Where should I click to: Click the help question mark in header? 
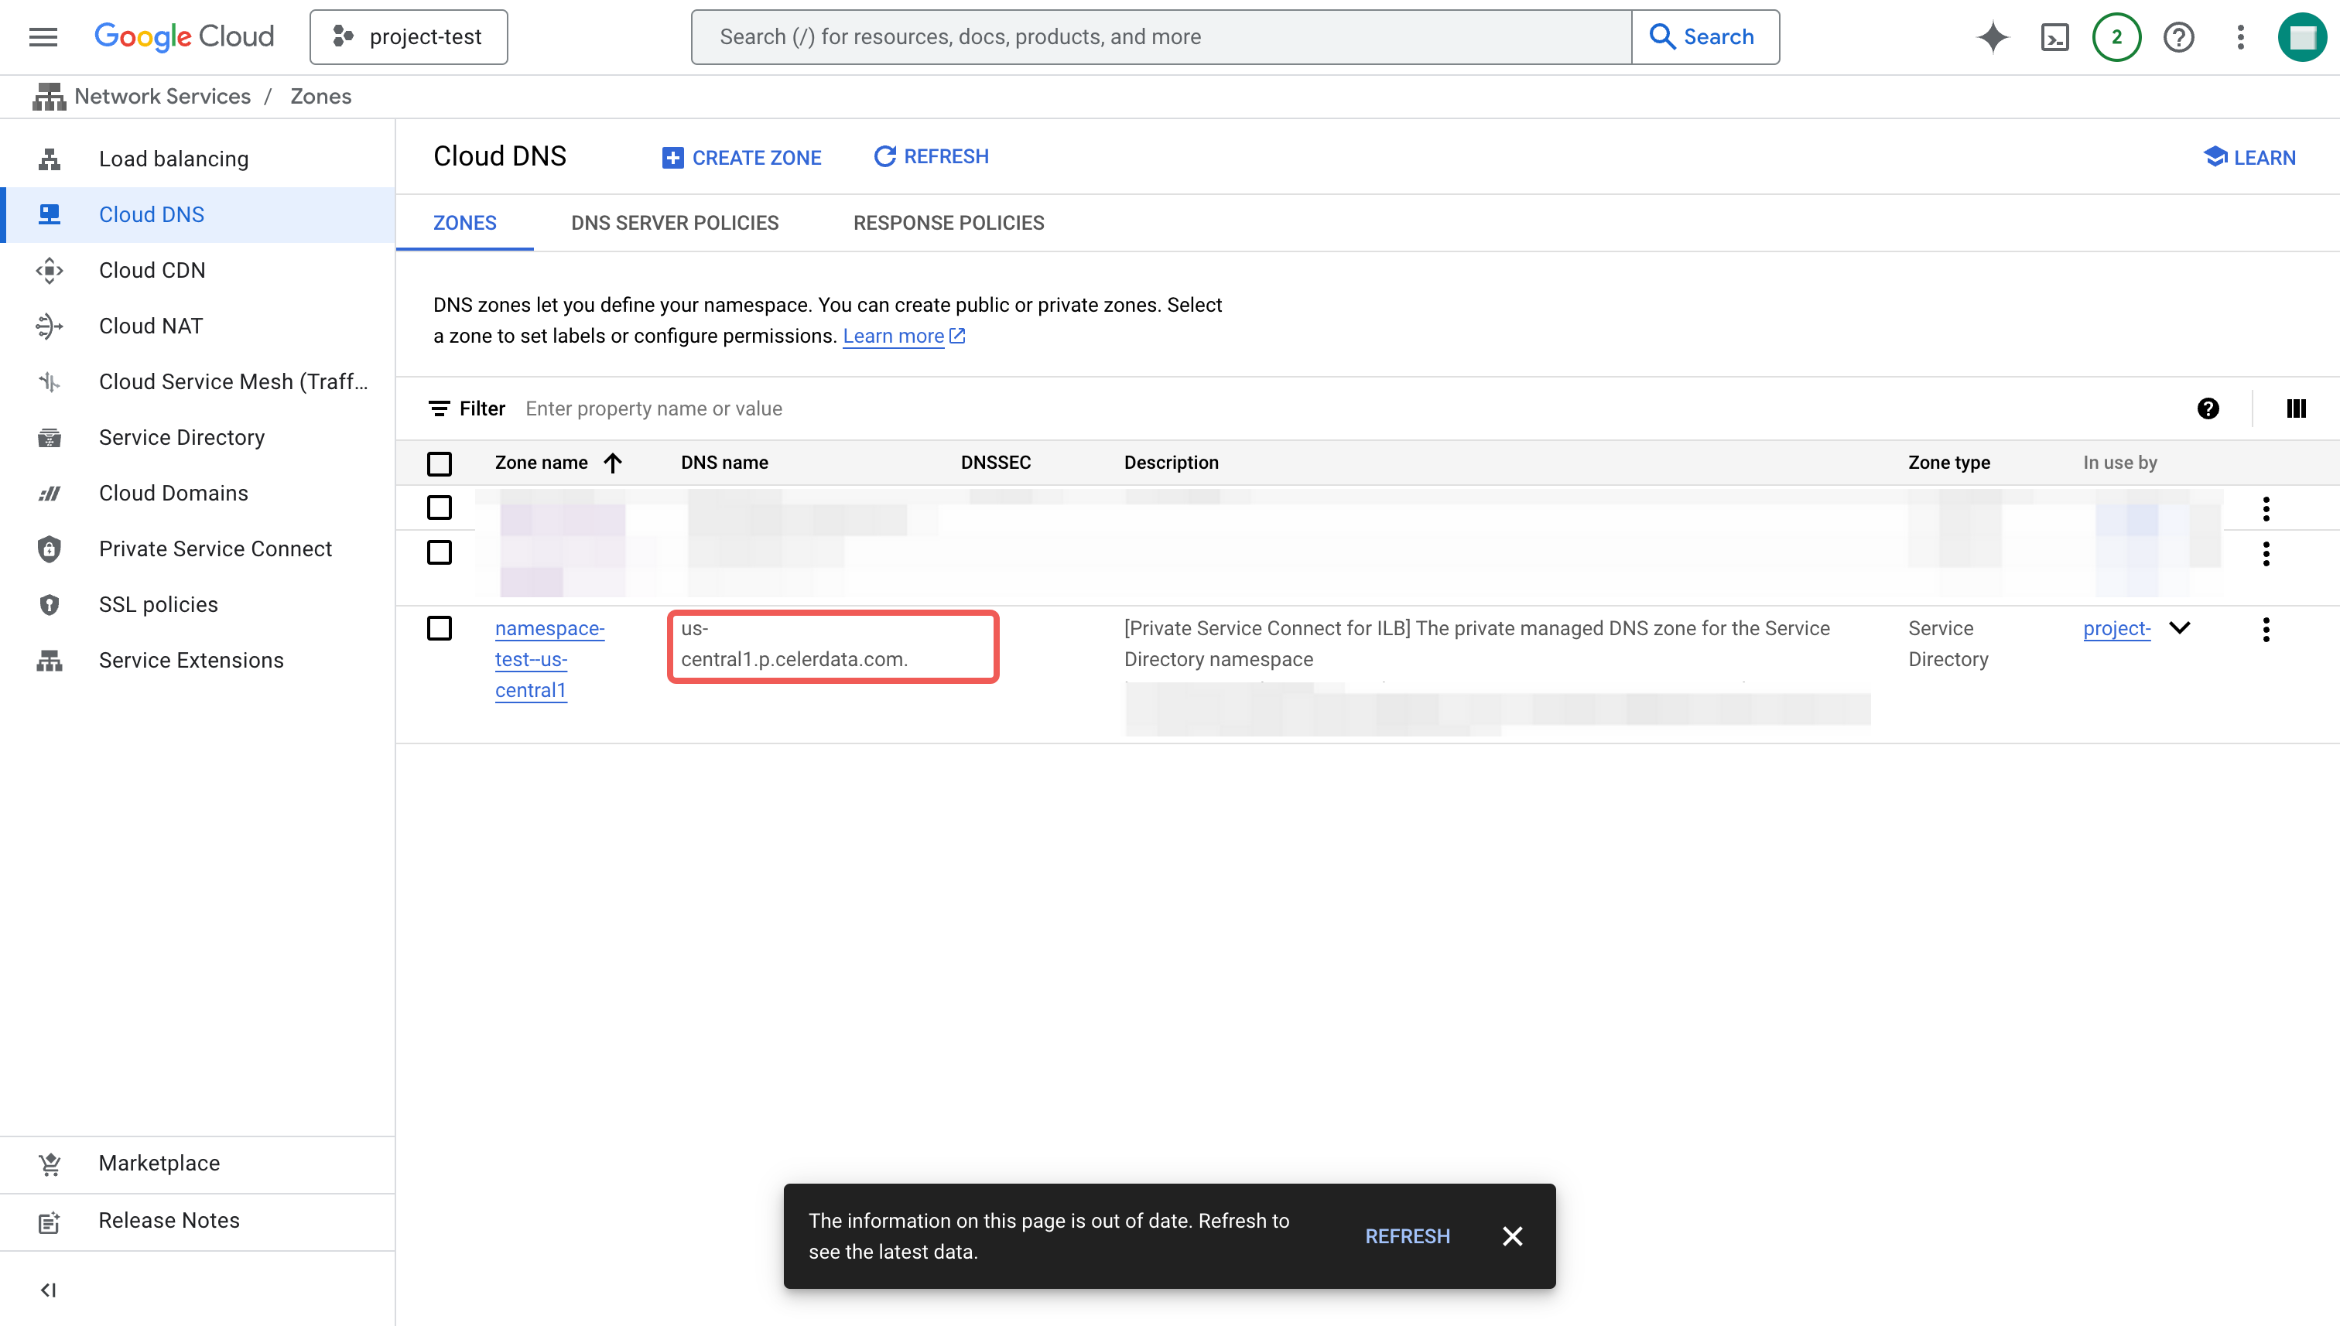(2177, 37)
